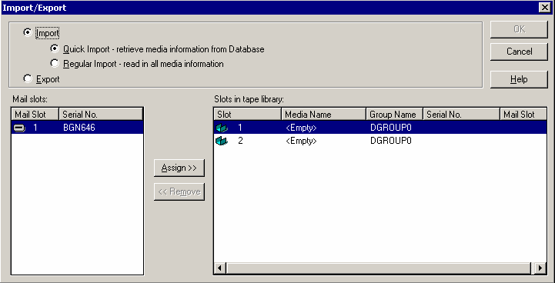The image size is (555, 283).
Task: Open Help for Import/Export
Action: coord(519,79)
